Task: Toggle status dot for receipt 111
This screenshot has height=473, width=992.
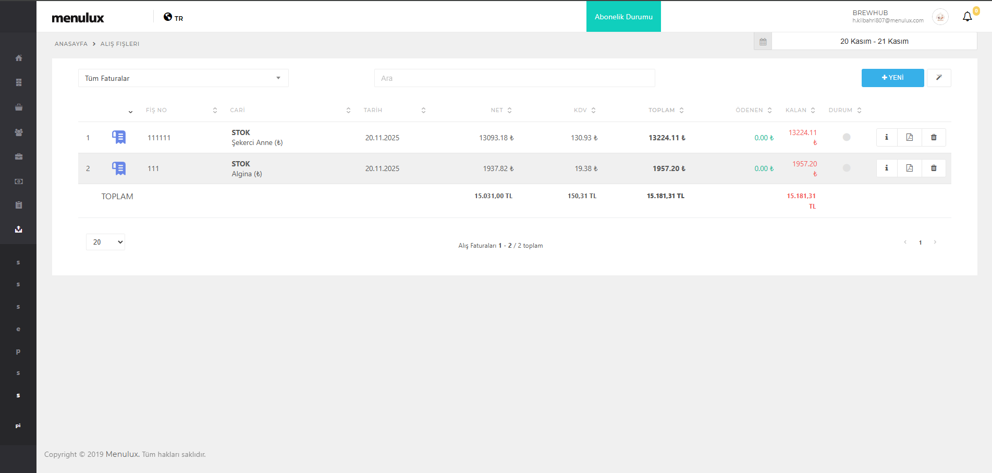Action: click(847, 168)
